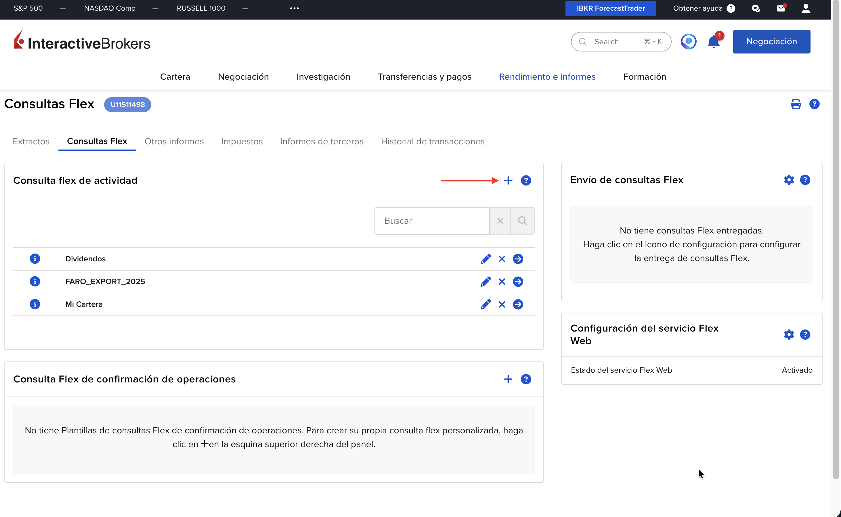
Task: Open IBKR ForecastTrader
Action: (x=611, y=8)
